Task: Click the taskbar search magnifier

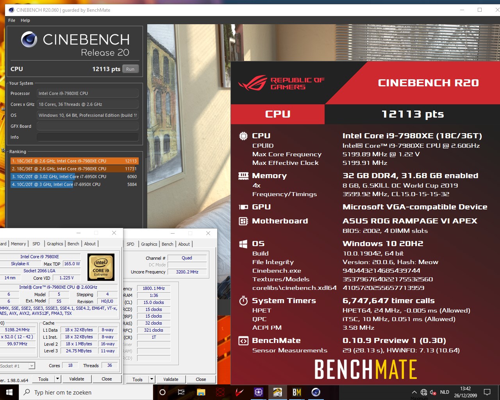Action: pyautogui.click(x=27, y=392)
